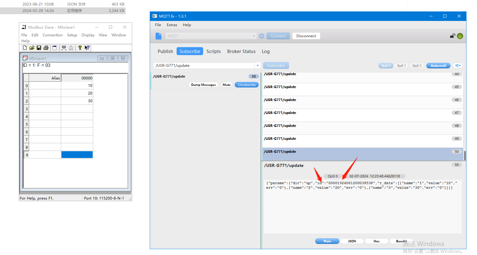Open the Connection menu in Modbus Slave
Image resolution: width=477 pixels, height=255 pixels.
pos(52,35)
